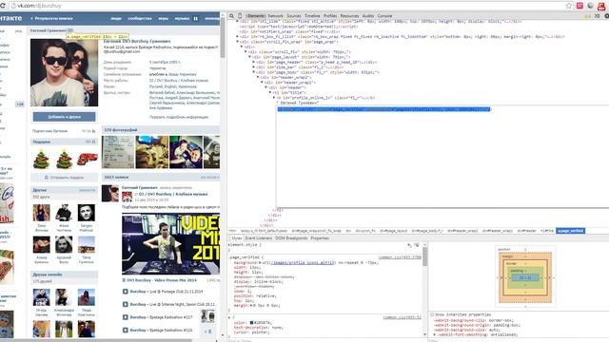Image resolution: width=609 pixels, height=342 pixels.
Task: Play the last visible Epatage Radioshow track
Action: point(125,330)
